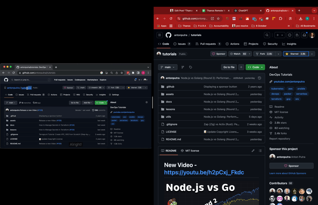Expand the Fork options arrow in right window
Screen dimensions: 318x205
coord(278,54)
